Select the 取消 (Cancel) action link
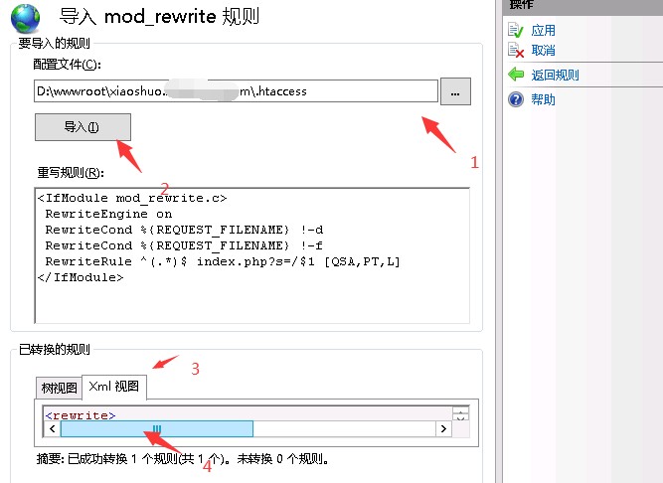 click(x=543, y=51)
